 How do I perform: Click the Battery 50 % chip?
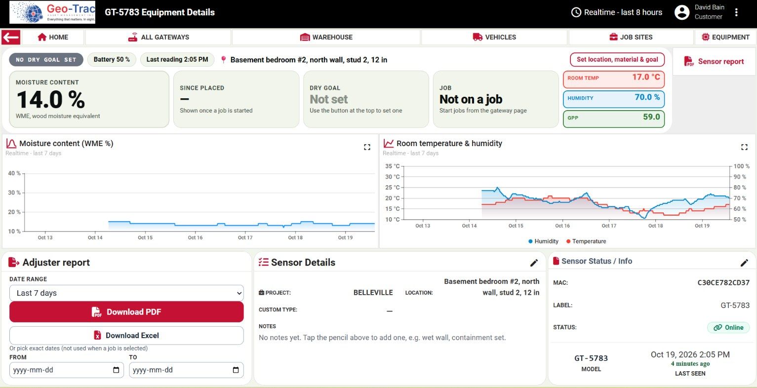[112, 60]
